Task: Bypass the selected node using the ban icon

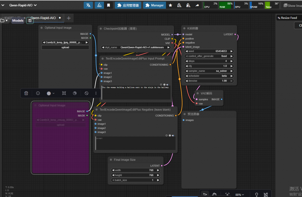Action: pyautogui.click(x=86, y=93)
